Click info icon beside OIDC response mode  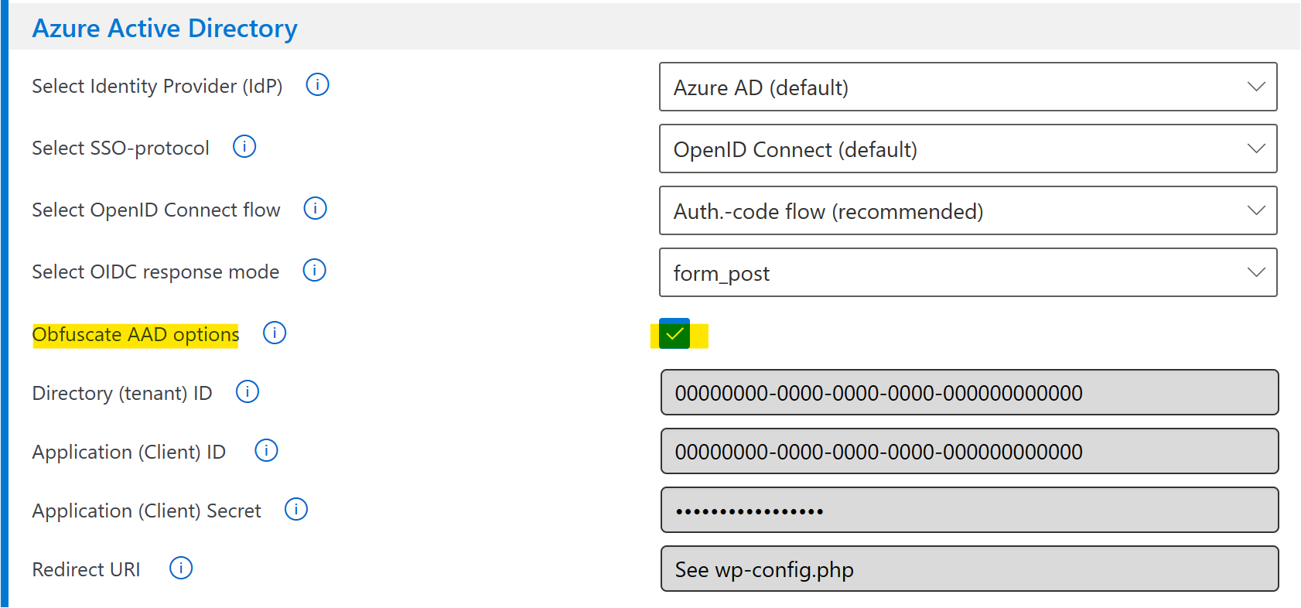click(x=314, y=270)
